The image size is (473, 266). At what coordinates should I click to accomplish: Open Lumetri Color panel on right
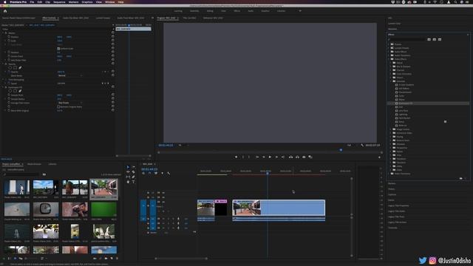[394, 24]
